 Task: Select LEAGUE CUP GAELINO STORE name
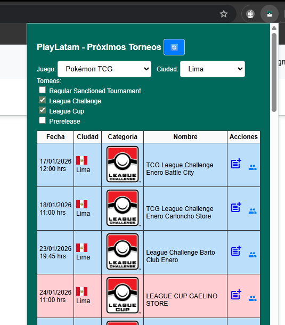[182, 300]
